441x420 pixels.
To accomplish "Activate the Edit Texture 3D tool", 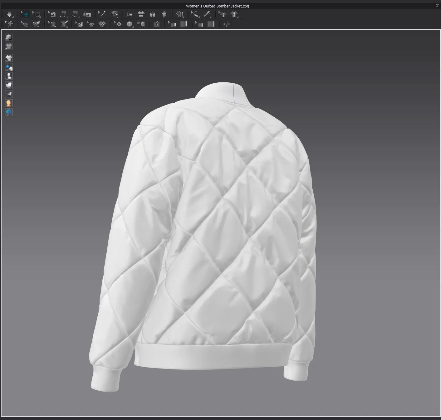I will [79, 24].
